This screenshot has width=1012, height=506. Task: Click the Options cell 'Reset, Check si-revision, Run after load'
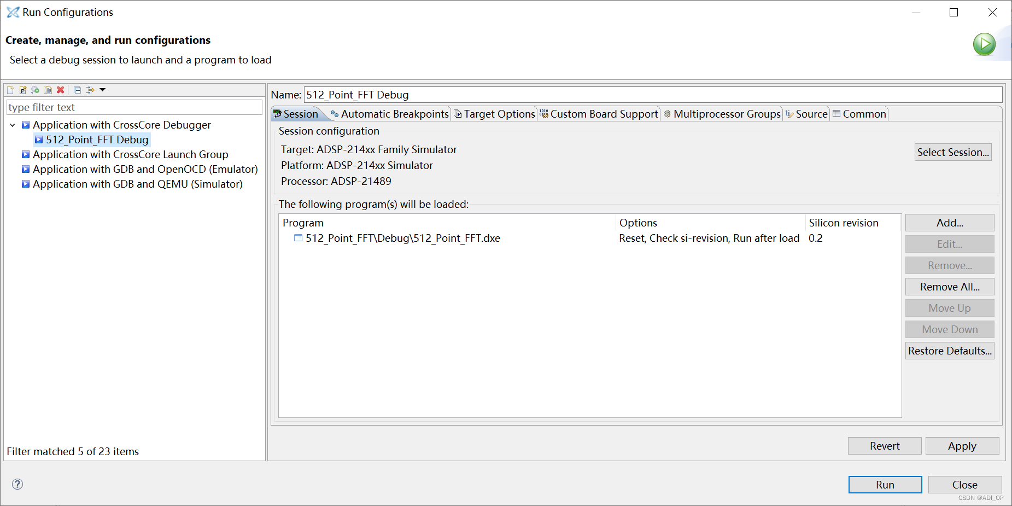pyautogui.click(x=709, y=238)
